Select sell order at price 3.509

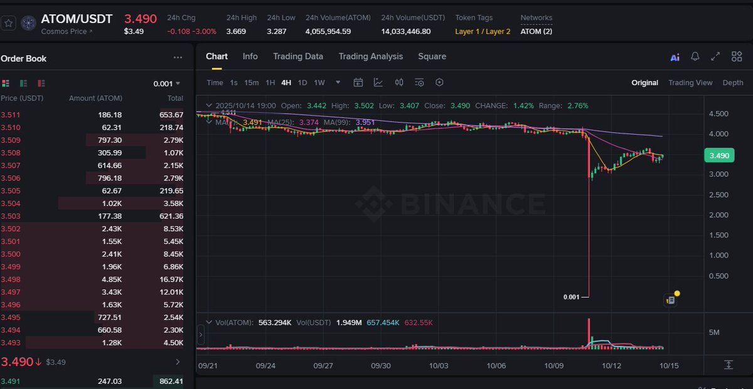pos(92,140)
